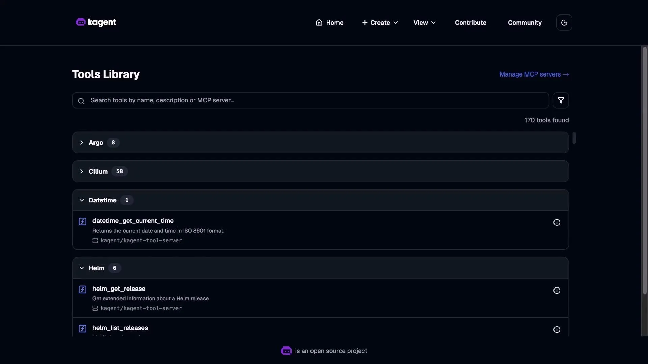Click the Cilium count badge 58
The image size is (648, 364).
coord(119,171)
